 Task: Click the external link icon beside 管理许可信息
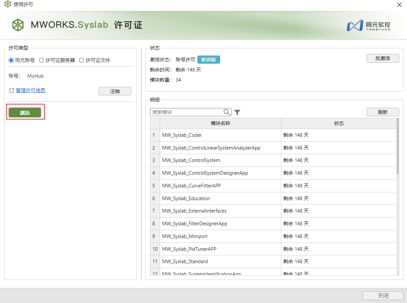pos(12,90)
